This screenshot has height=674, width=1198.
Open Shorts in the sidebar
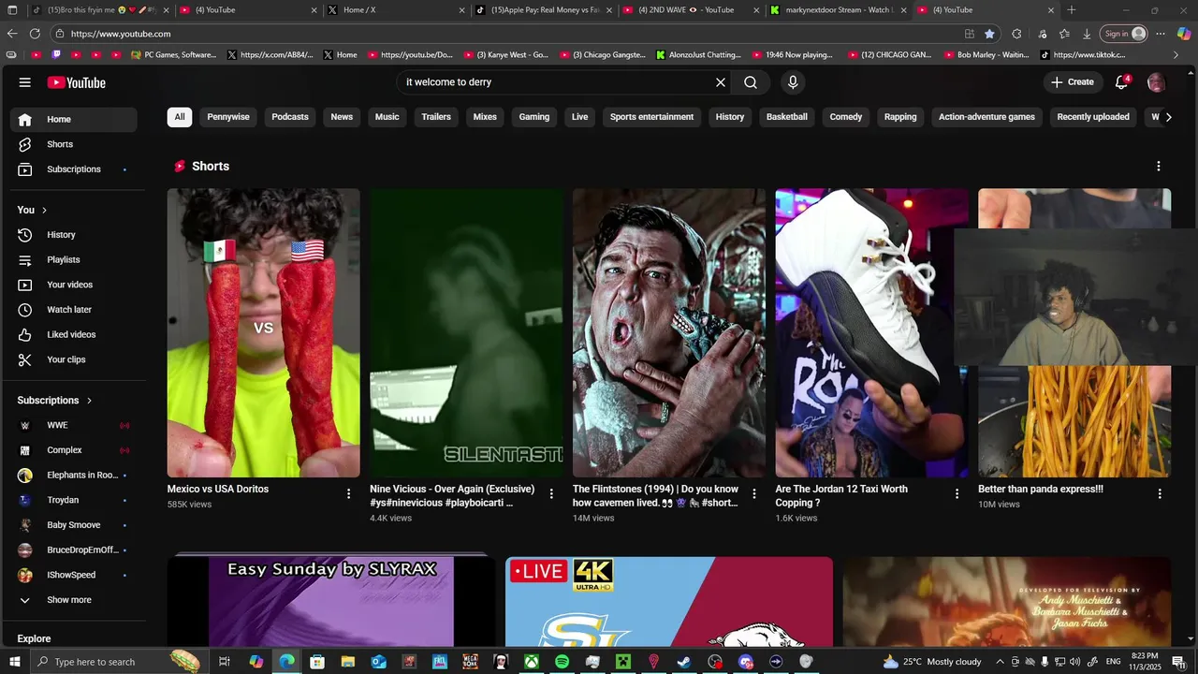tap(74, 144)
